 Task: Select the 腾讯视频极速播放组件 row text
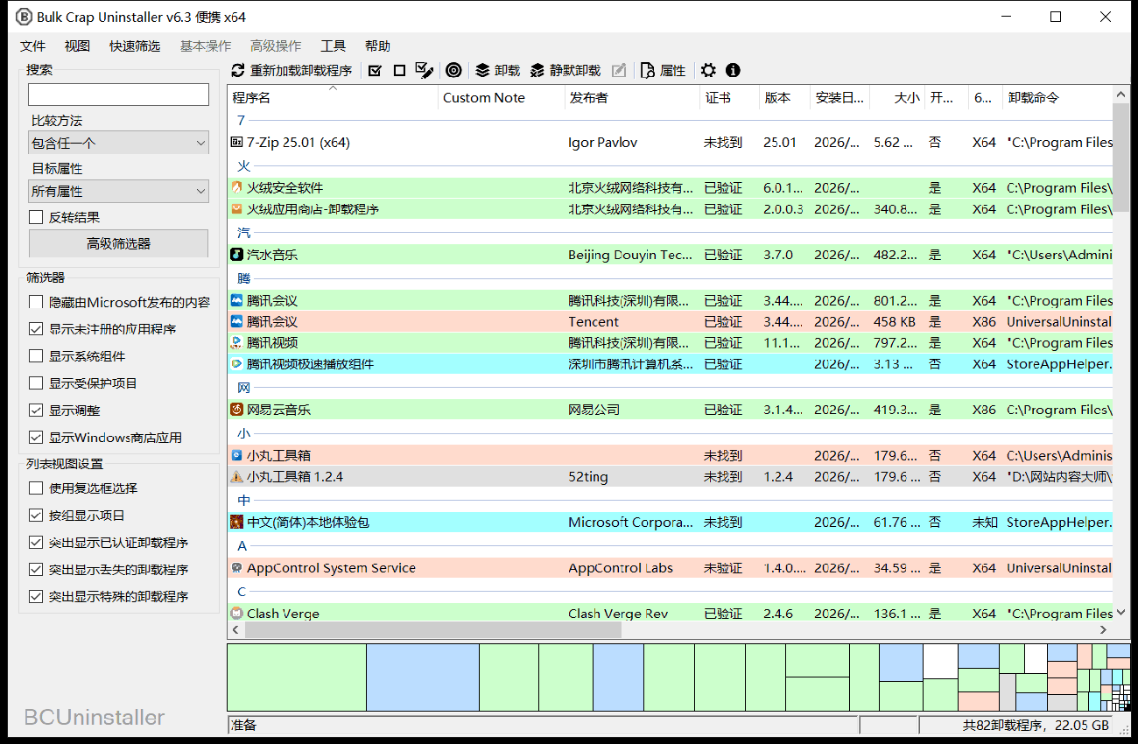(310, 364)
